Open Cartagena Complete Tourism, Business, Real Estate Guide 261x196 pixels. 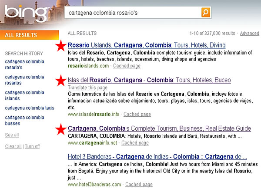(x=159, y=128)
